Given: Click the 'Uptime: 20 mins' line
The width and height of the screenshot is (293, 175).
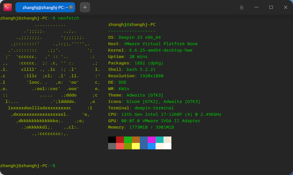Looking at the screenshot, I should (128, 57).
